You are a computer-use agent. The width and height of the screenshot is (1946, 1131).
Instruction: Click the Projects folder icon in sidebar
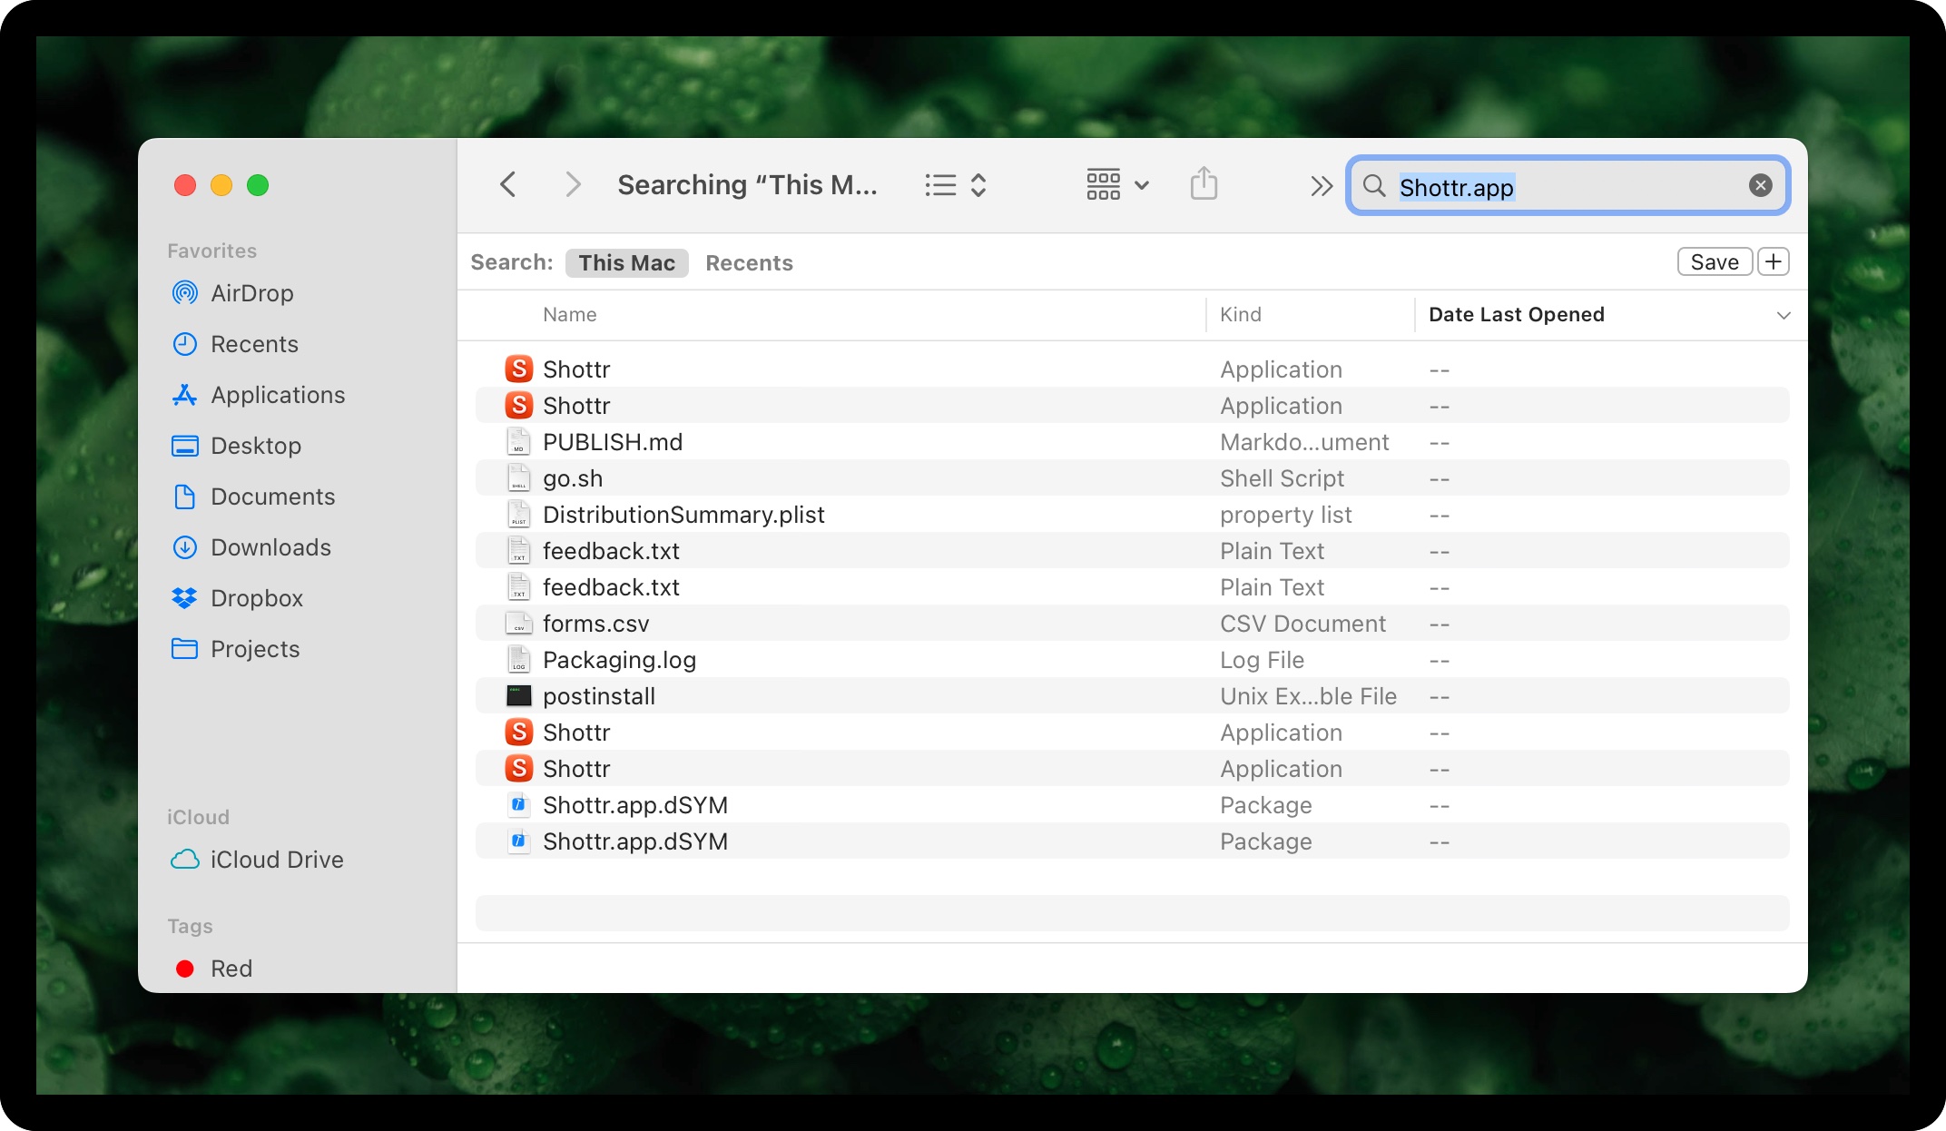pyautogui.click(x=185, y=649)
